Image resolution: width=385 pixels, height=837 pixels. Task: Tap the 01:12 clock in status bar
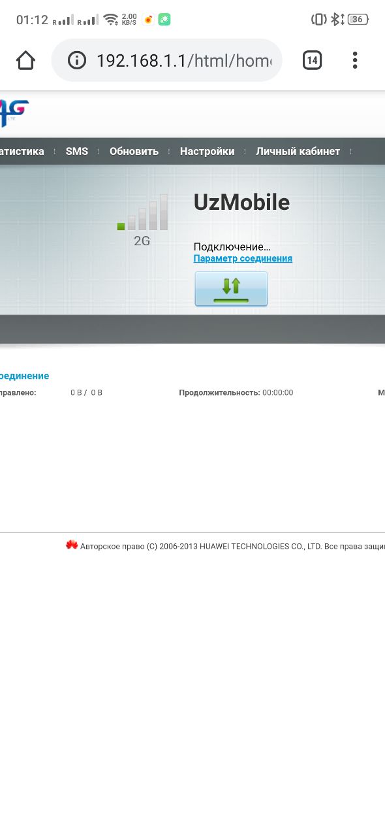pyautogui.click(x=32, y=20)
